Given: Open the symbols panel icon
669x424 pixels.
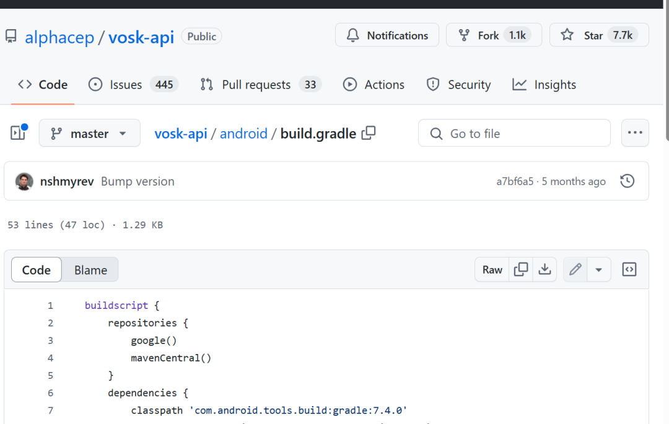Looking at the screenshot, I should point(629,269).
